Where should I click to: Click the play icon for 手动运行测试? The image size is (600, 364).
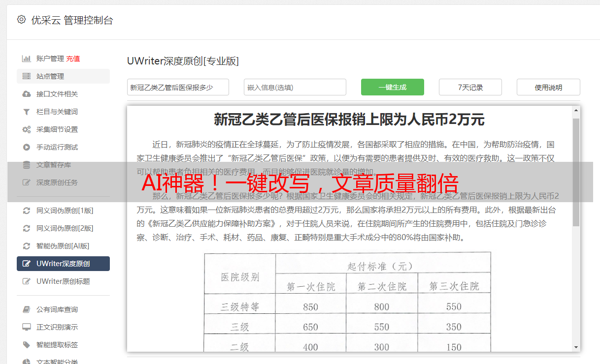click(x=27, y=147)
